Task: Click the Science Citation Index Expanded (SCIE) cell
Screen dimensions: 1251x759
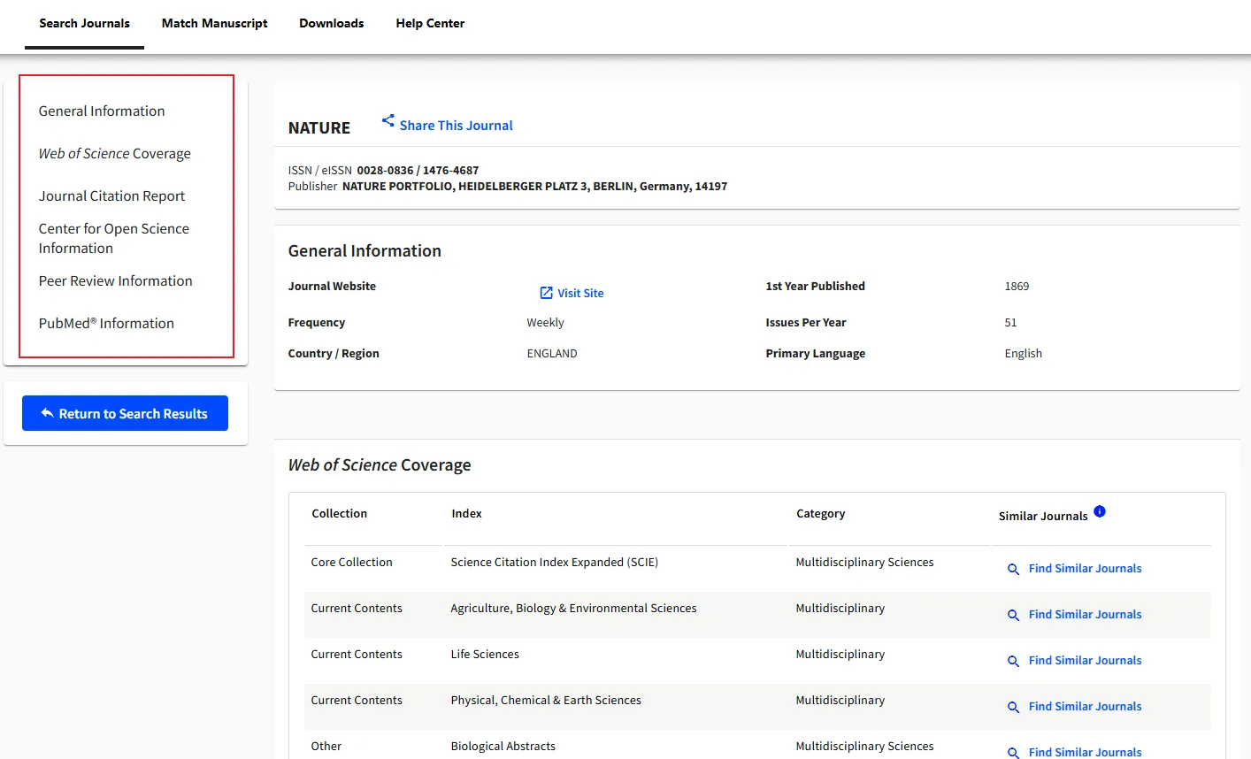Action: click(554, 563)
